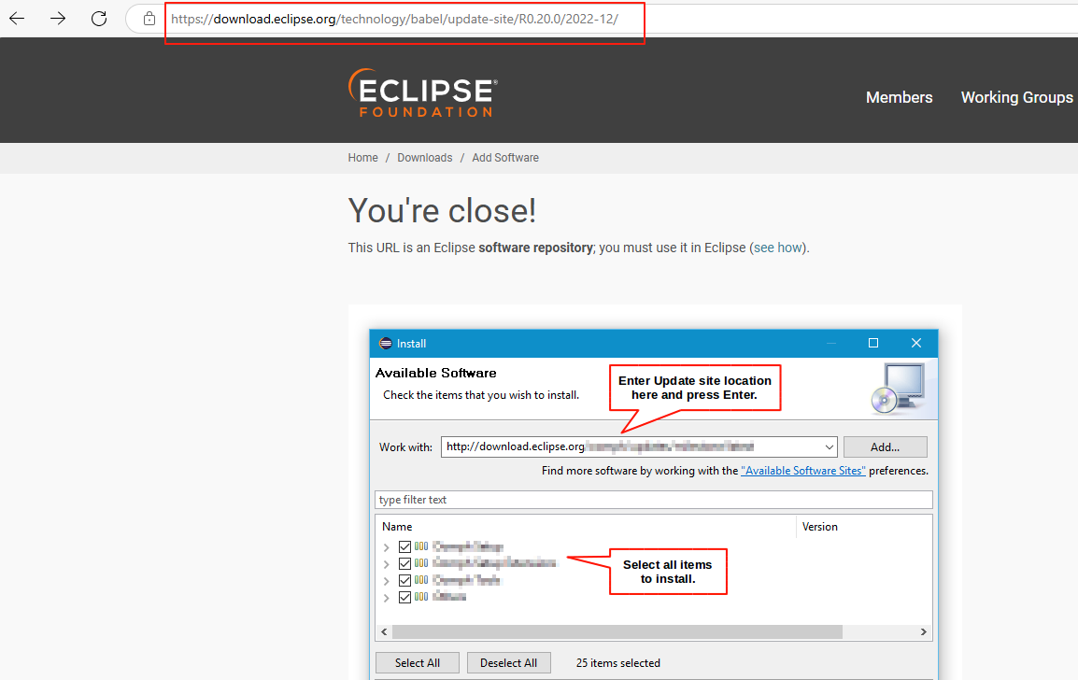Open the Work with dropdown arrow
The height and width of the screenshot is (680, 1078).
(829, 446)
